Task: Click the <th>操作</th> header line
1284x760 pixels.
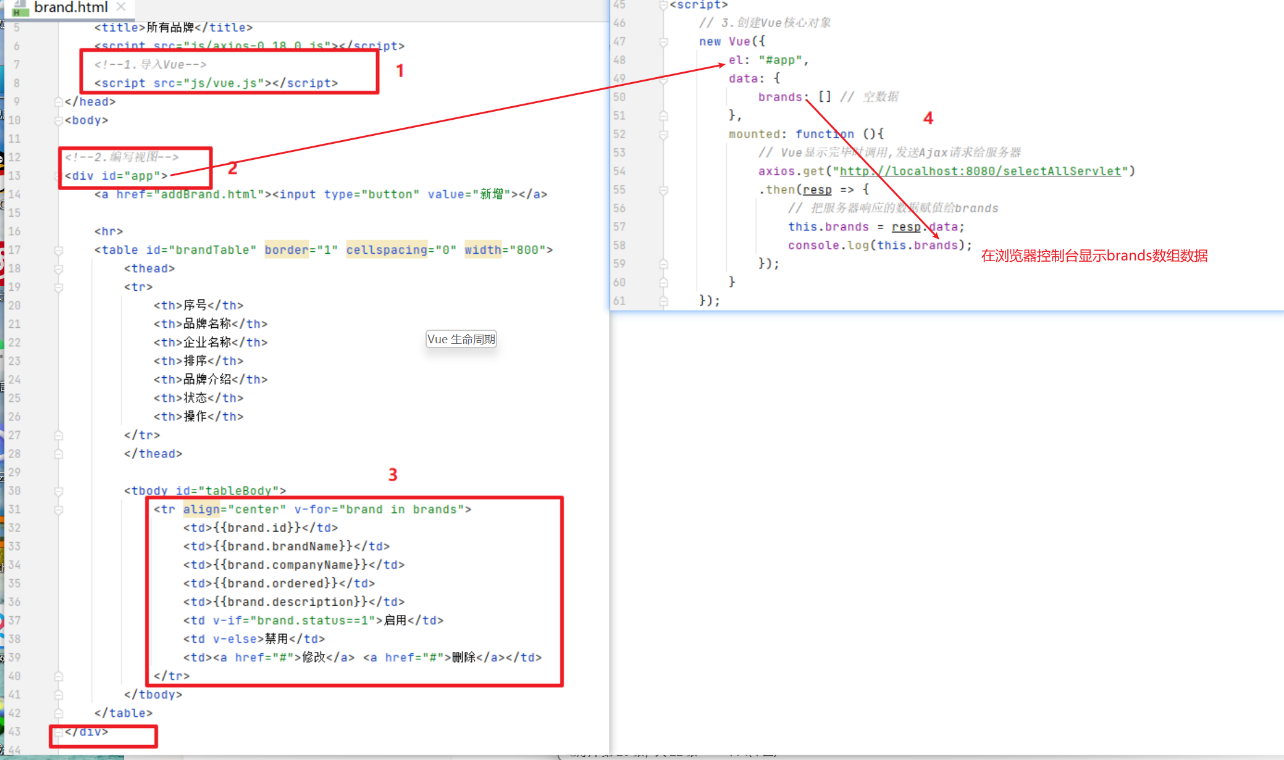Action: (x=198, y=417)
